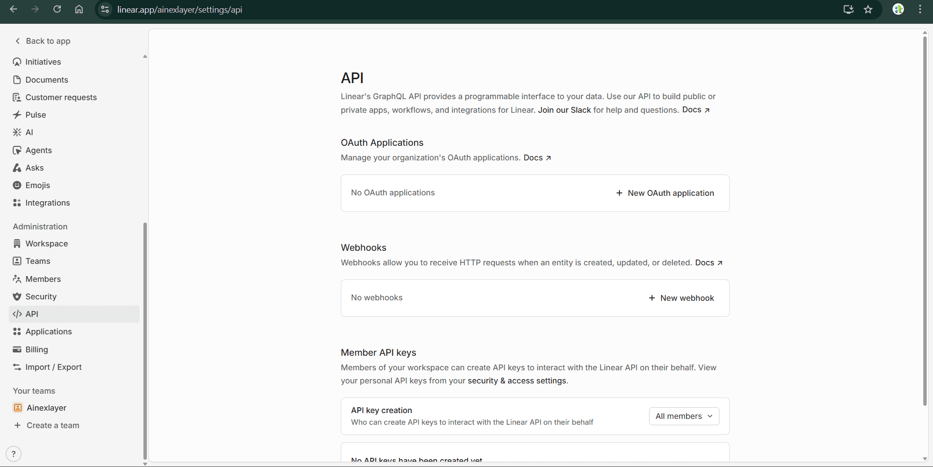
Task: Open the Emojis settings icon
Action: 17,185
